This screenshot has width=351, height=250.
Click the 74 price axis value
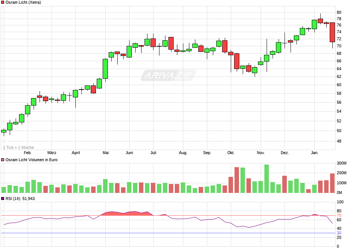[339, 32]
